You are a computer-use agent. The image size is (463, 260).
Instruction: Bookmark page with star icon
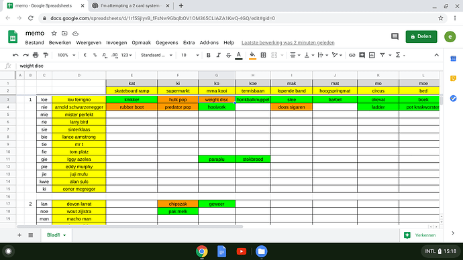pos(441,18)
